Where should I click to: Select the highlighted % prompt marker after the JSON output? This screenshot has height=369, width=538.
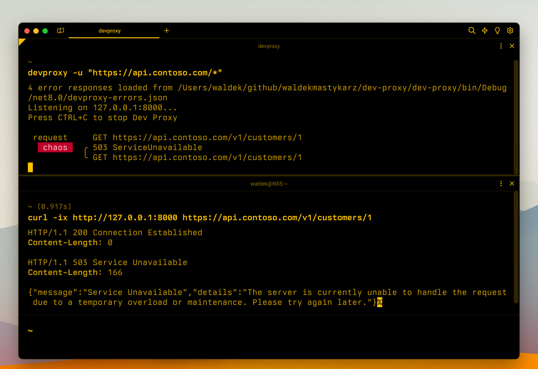380,302
